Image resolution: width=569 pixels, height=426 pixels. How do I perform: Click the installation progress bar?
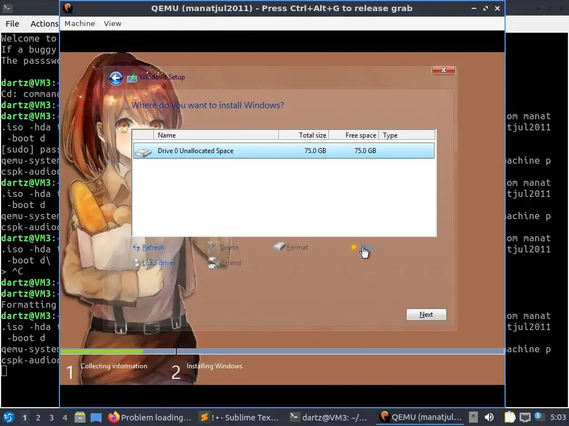[282, 351]
